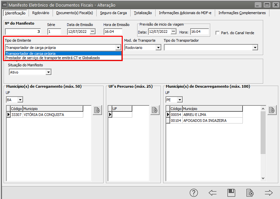
Task: Open the Data de Emissão date picker button
Action: 92,32
